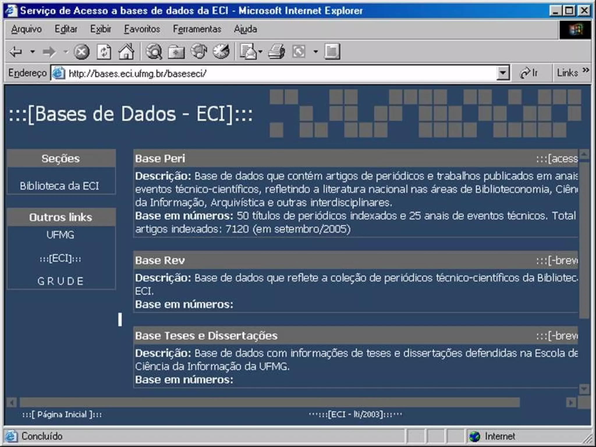The image size is (596, 447).
Task: Click the GRUDE sidebar link
Action: [60, 281]
